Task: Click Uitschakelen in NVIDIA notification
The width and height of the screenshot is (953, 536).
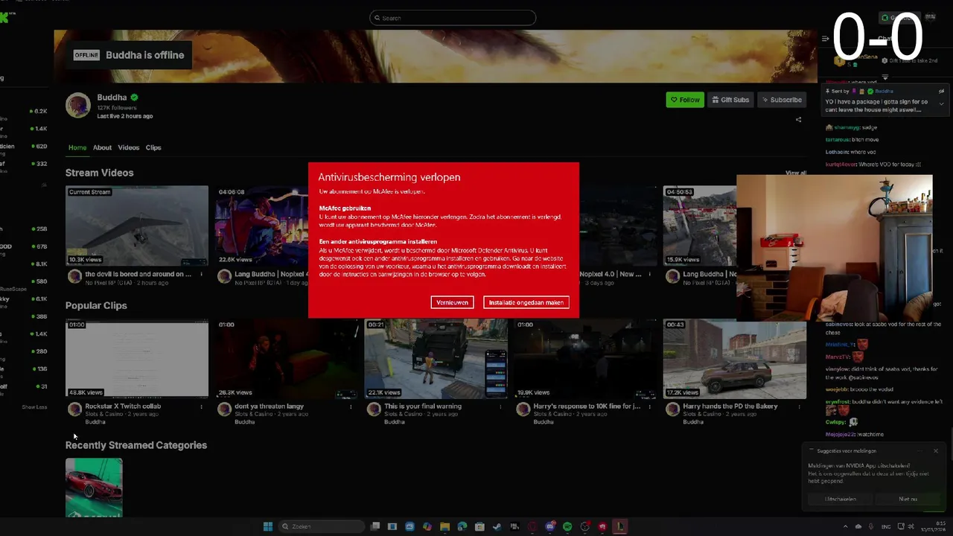Action: pos(841,499)
